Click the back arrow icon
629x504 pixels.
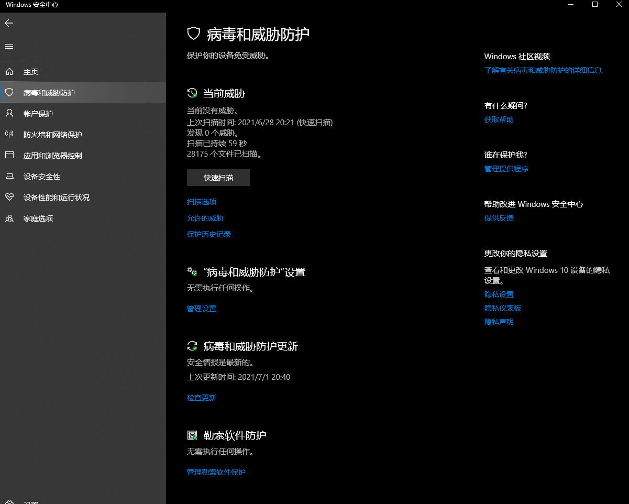coord(9,23)
